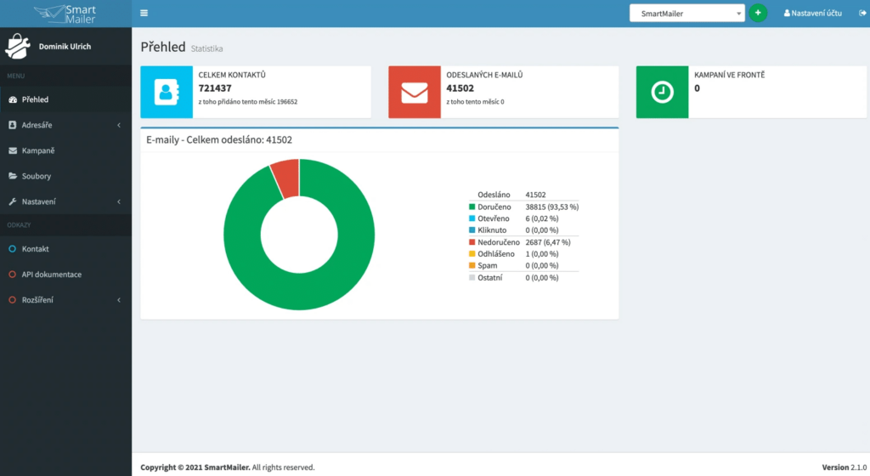
Task: Click the SmartMailer link in the footer
Action: tap(227, 467)
